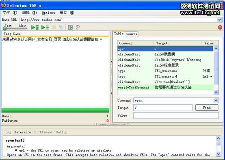
Task: Switch to the Table tab
Action: pos(119,34)
